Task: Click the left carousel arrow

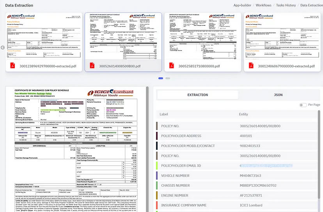Action: coord(3,47)
